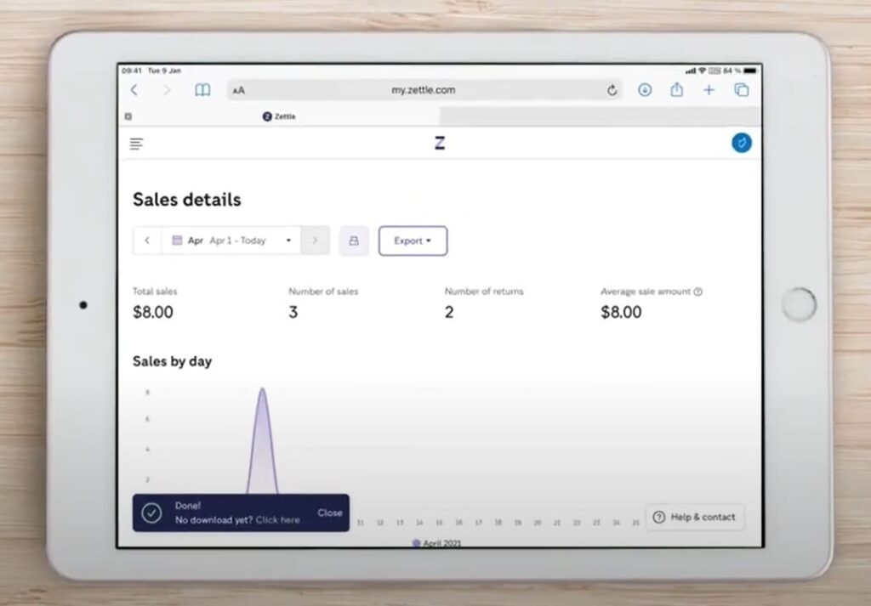Open the calendar icon in the date selector
The width and height of the screenshot is (871, 606).
[x=176, y=241]
